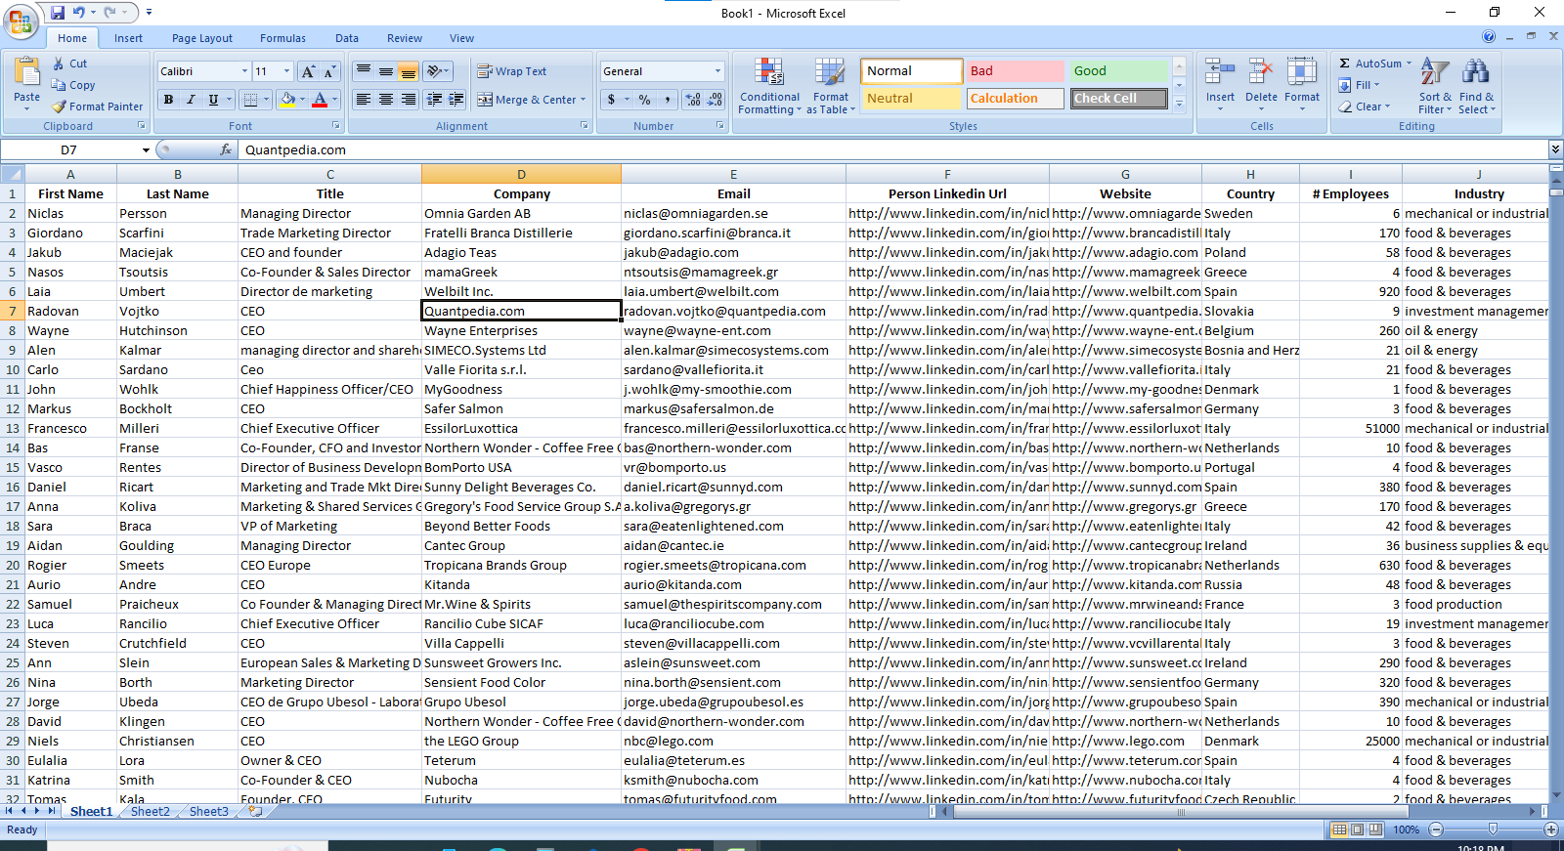Image resolution: width=1564 pixels, height=851 pixels.
Task: Click the Office Button orb
Action: (21, 21)
